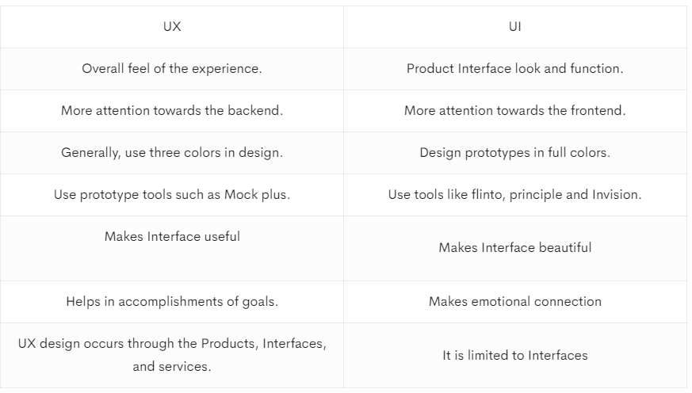692x393 pixels.
Task: Click 'Use tools like flinto, principle and Invision.'
Action: pos(515,194)
